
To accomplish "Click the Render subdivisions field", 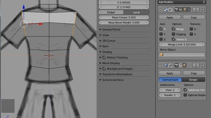I will coord(170,95).
